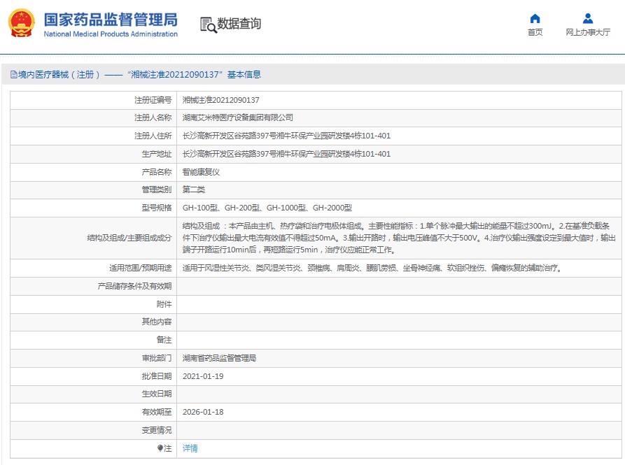Click management class 第二类 value

pyautogui.click(x=194, y=190)
